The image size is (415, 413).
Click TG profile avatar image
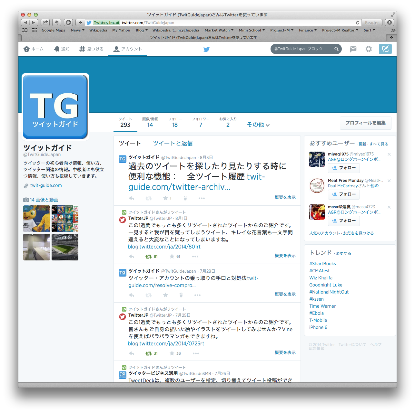tap(55, 107)
